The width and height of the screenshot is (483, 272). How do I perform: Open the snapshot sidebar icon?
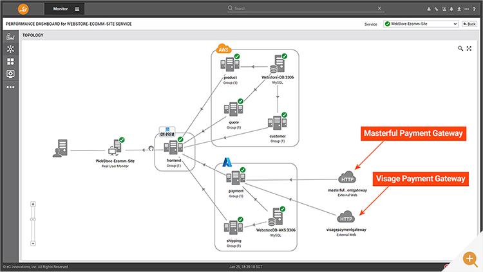pos(10,74)
